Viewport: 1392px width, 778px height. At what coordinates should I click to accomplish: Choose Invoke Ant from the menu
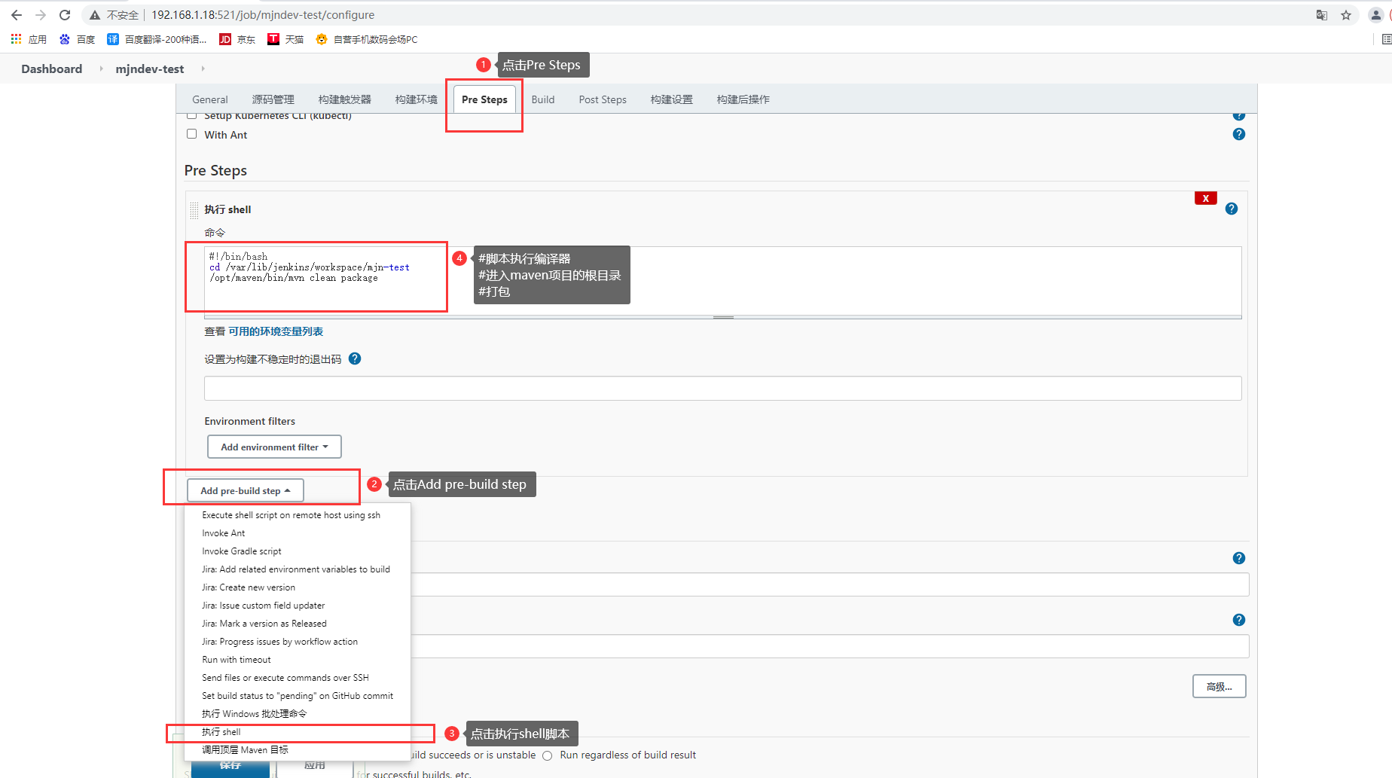coord(298,533)
